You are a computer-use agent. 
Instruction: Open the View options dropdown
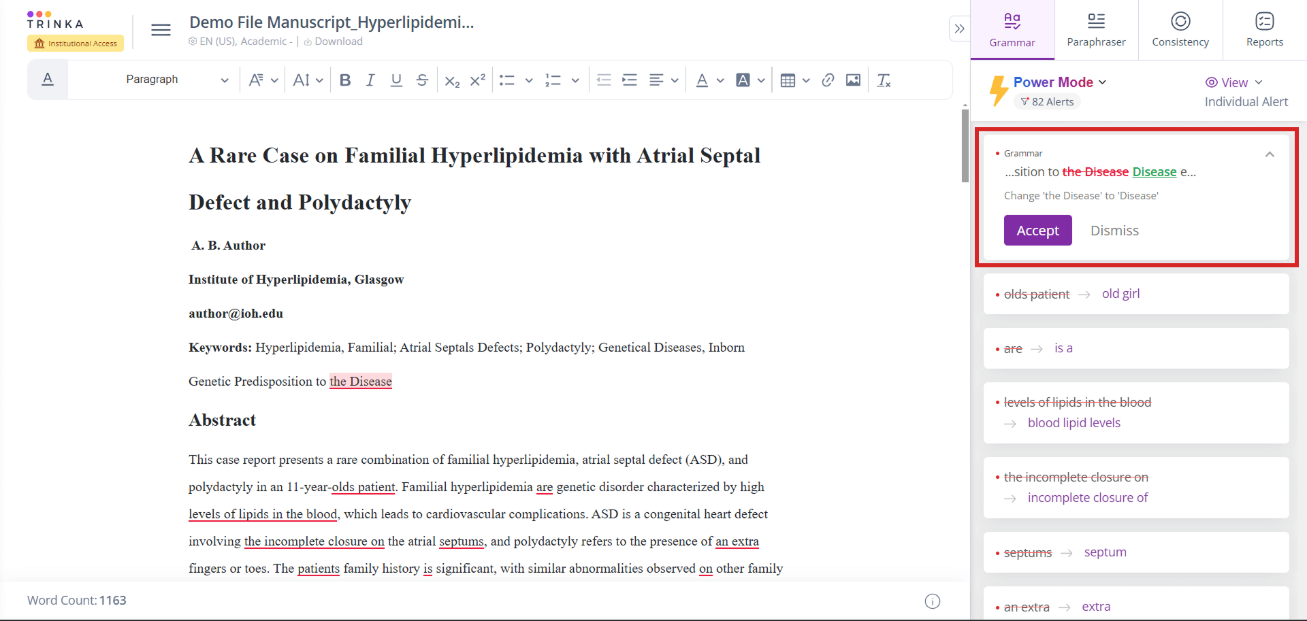tap(1234, 82)
